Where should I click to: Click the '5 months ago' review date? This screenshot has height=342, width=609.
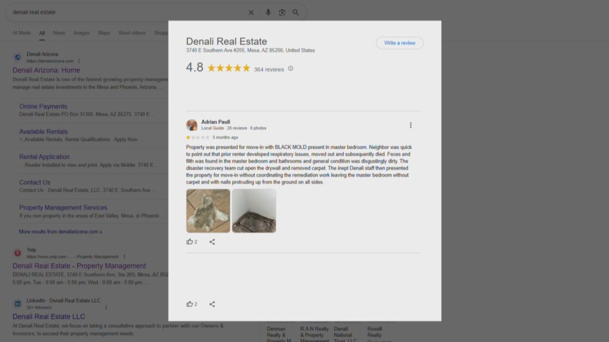tap(225, 137)
